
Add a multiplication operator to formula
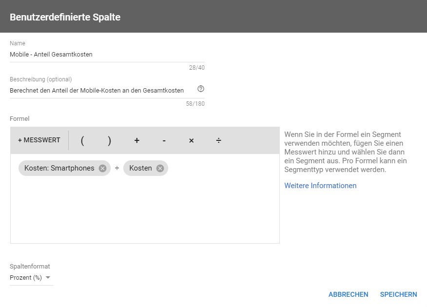[191, 140]
